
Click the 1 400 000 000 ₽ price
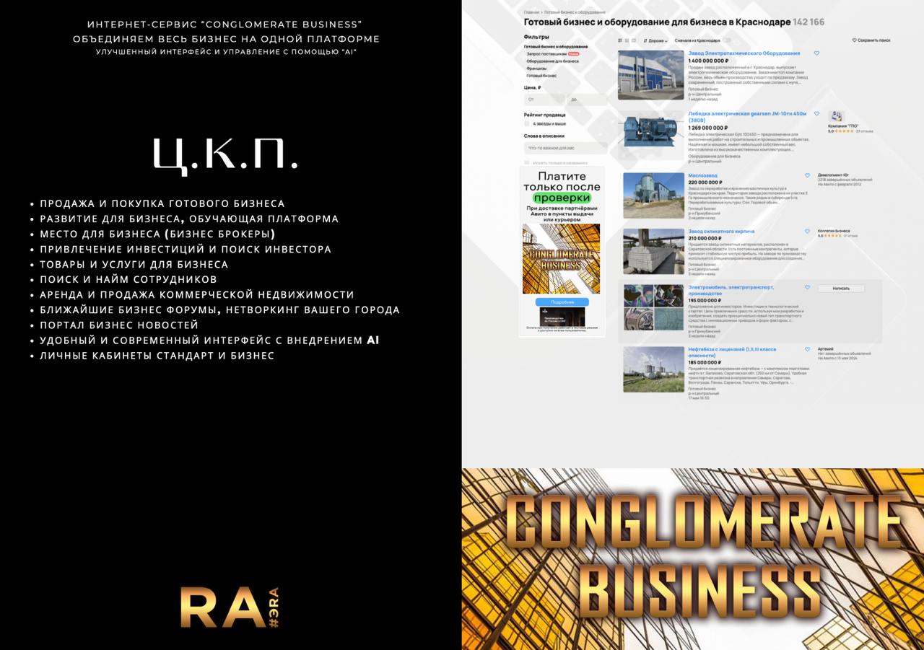708,61
